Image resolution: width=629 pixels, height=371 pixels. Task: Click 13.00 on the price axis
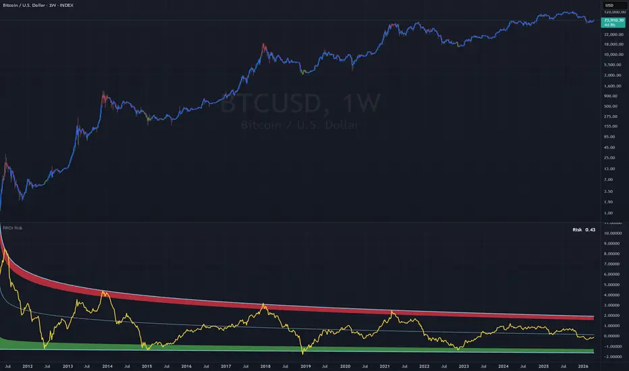coord(609,169)
